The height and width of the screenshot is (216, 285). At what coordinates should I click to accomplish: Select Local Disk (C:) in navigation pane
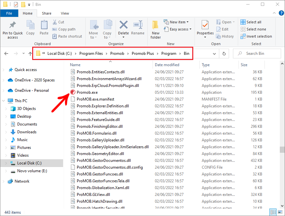click(29, 163)
